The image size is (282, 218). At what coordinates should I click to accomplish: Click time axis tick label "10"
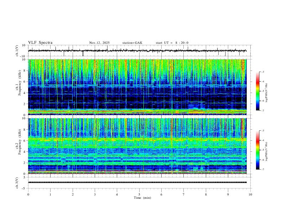tap(250, 194)
